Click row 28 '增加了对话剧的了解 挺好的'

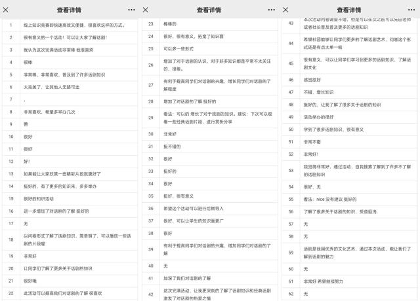tap(190, 101)
